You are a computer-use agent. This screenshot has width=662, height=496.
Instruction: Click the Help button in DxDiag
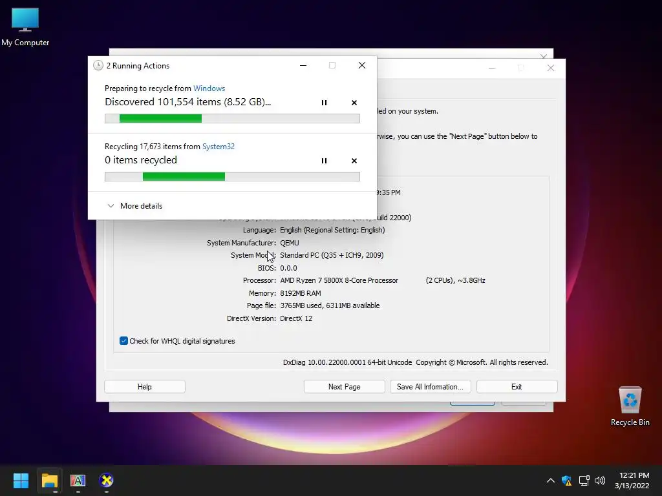click(x=144, y=387)
